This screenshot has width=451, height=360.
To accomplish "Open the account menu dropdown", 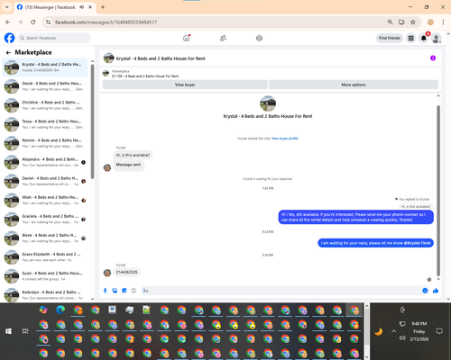I will pyautogui.click(x=437, y=38).
